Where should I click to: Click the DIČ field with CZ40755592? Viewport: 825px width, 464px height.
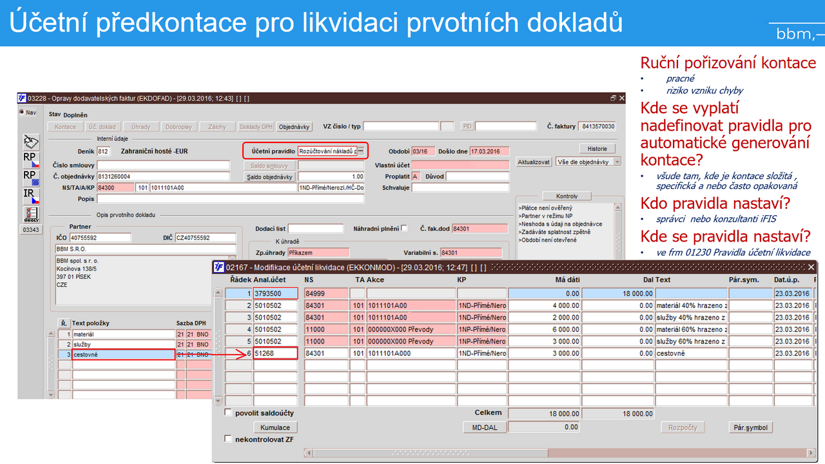pyautogui.click(x=206, y=238)
